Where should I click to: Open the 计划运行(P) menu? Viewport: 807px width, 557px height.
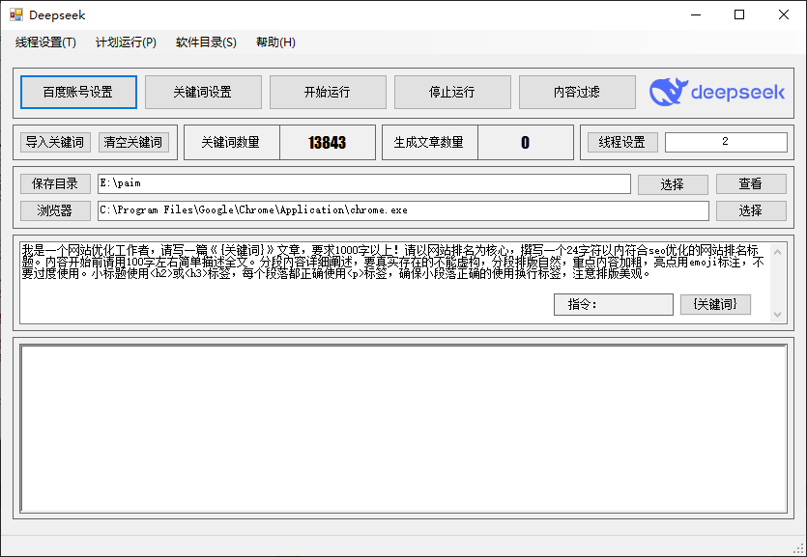pyautogui.click(x=126, y=42)
